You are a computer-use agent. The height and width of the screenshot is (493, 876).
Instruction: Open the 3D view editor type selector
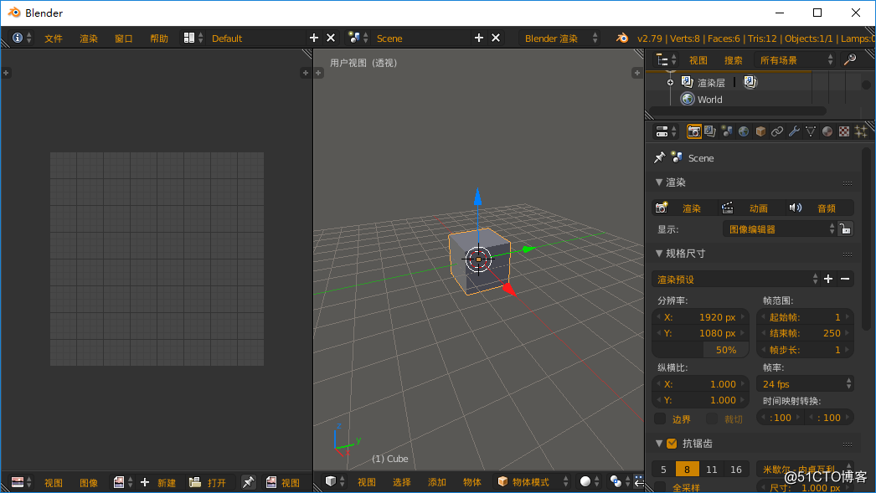tap(334, 481)
